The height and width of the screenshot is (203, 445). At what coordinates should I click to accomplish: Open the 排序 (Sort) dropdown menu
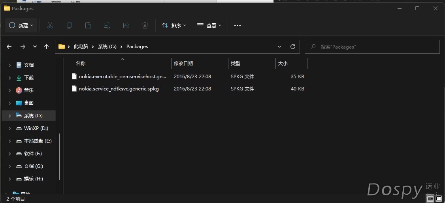coord(174,25)
